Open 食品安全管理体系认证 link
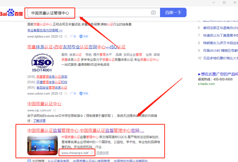Viewport: 238px width, 162px height. [x=52, y=88]
